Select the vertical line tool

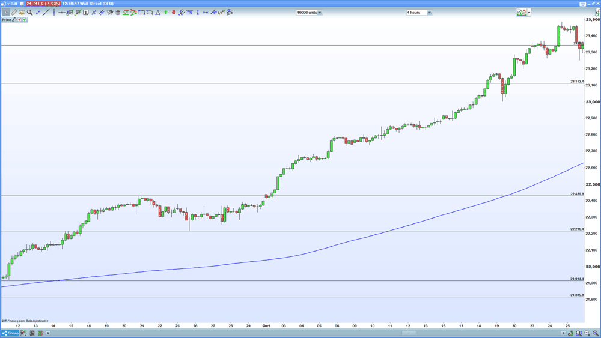53,12
